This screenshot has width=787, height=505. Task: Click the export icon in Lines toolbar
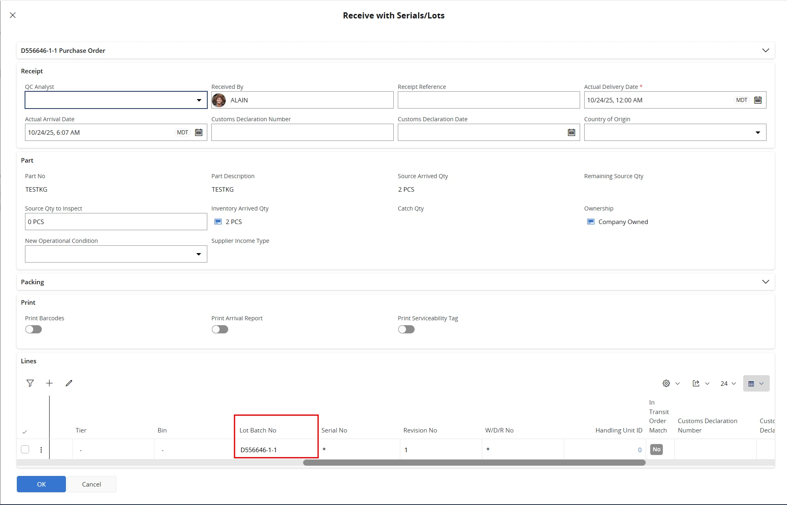tap(696, 383)
